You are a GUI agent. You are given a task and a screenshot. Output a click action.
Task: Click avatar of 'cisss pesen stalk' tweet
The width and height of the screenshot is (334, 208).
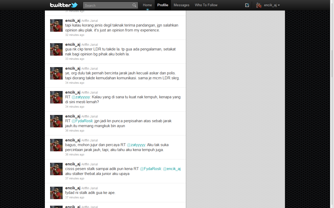(56, 169)
